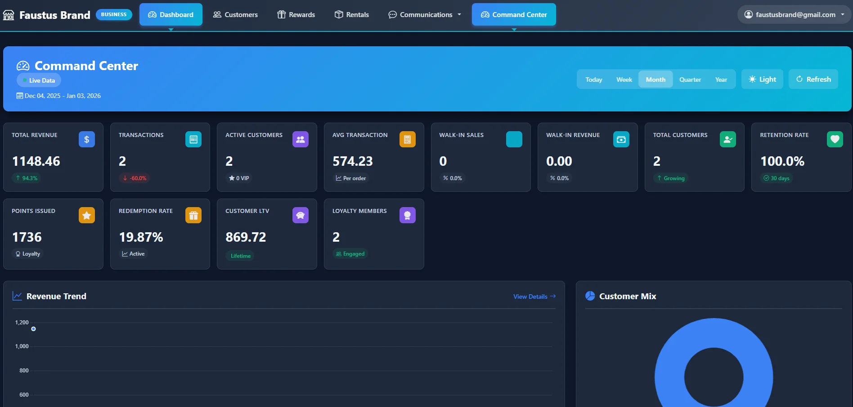Switch the date range to Year
The image size is (853, 407).
click(721, 79)
